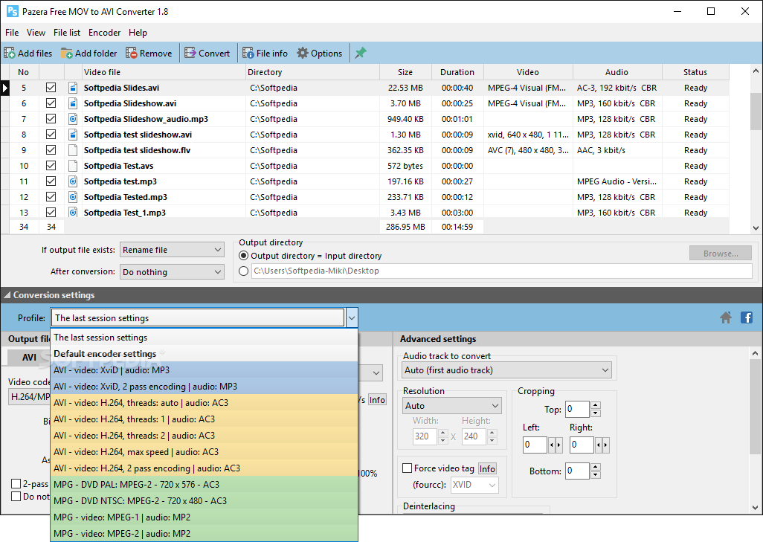Sort list by Video file column header

[164, 72]
